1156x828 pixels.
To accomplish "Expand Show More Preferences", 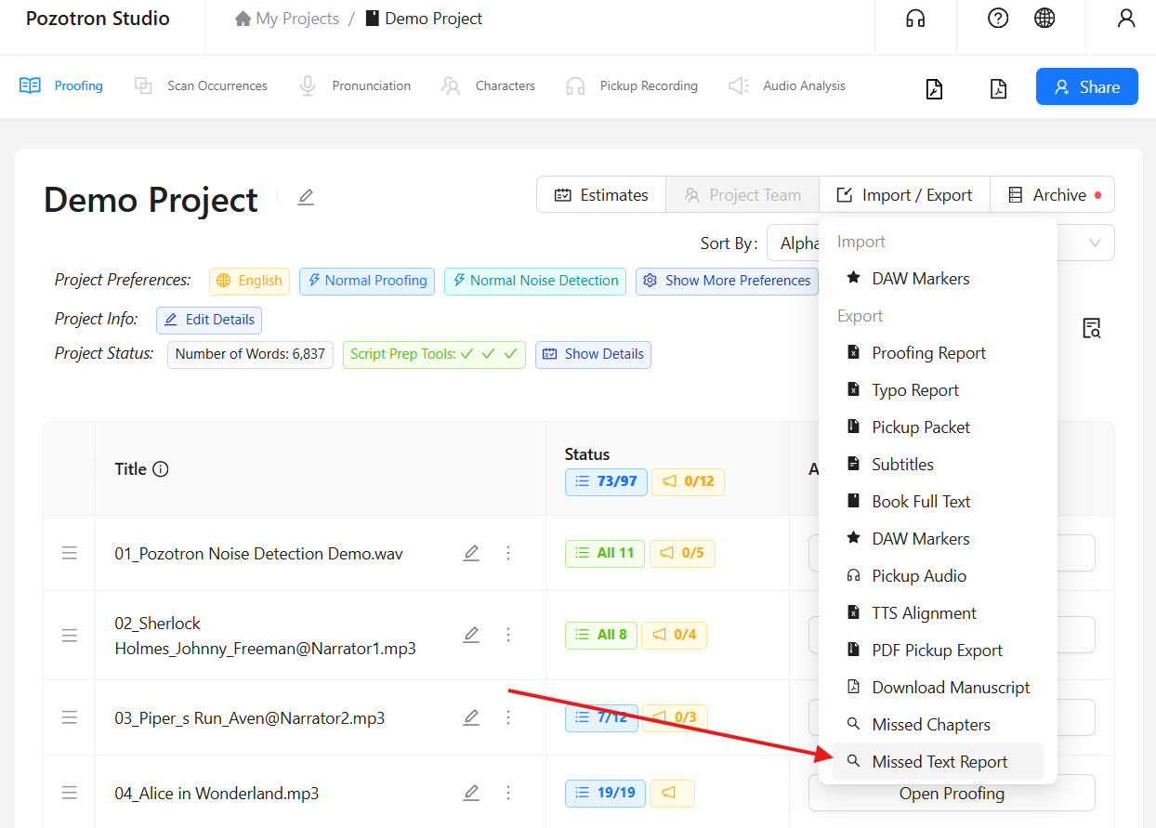I will pyautogui.click(x=728, y=281).
